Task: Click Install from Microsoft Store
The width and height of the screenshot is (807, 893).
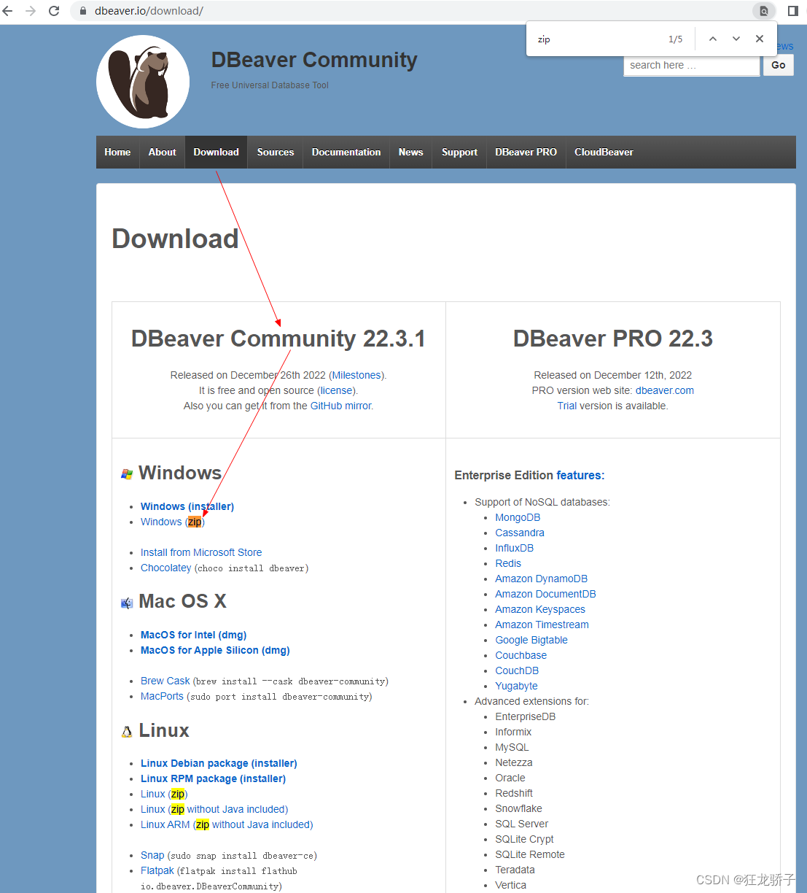Action: 200,552
